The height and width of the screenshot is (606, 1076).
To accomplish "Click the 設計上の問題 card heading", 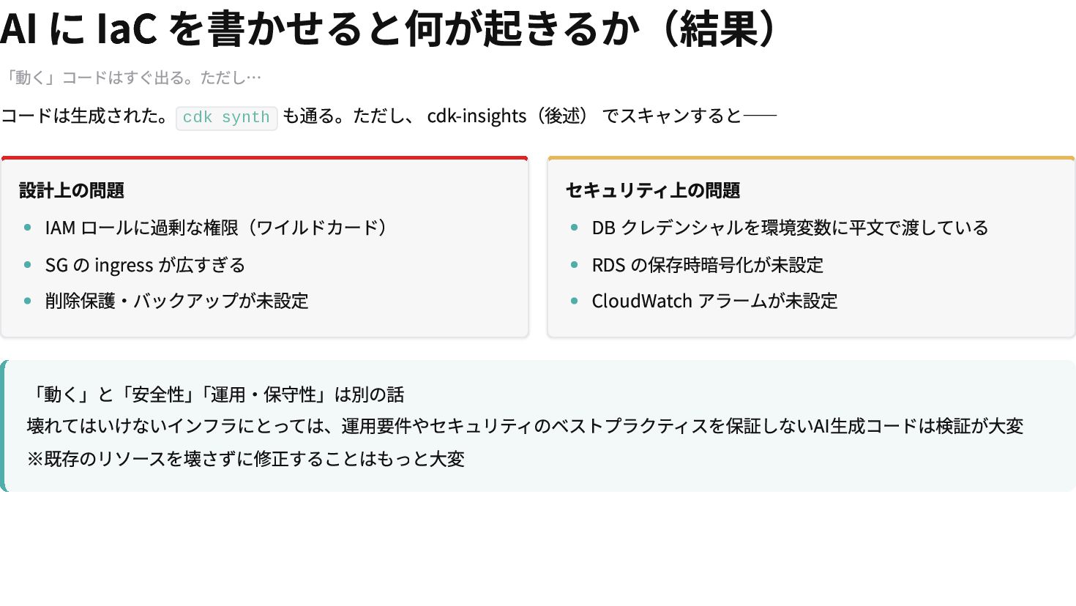I will point(72,190).
